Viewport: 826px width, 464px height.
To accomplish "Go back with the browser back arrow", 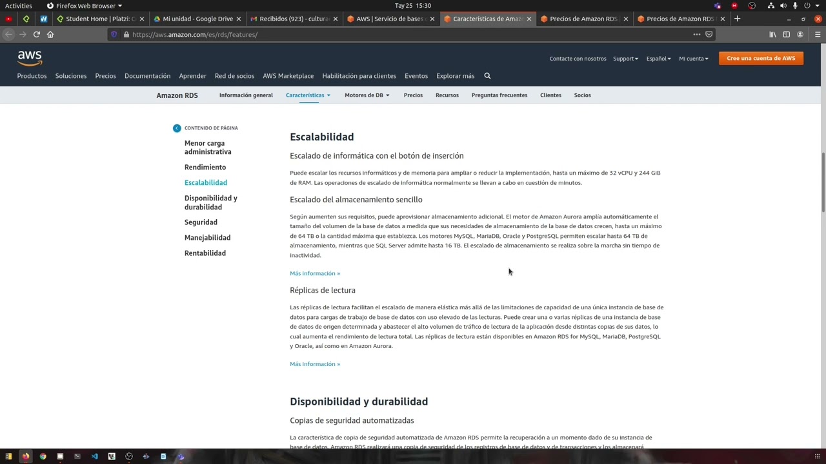I will coord(8,34).
